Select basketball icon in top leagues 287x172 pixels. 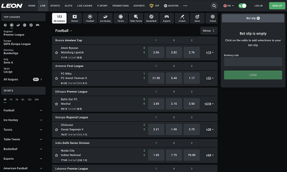[x=31, y=25]
